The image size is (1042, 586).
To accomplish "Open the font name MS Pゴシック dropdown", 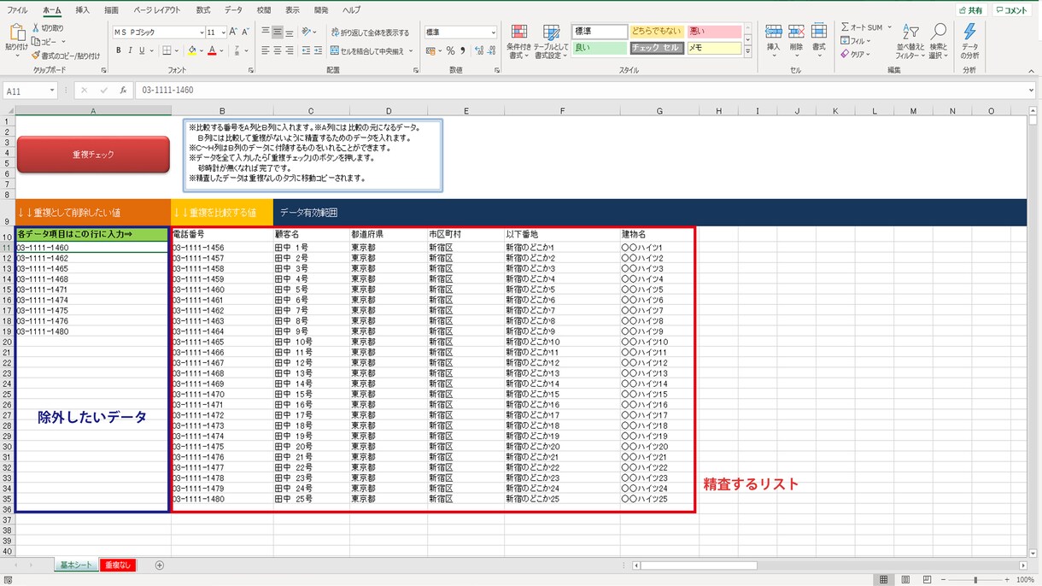I will [200, 32].
